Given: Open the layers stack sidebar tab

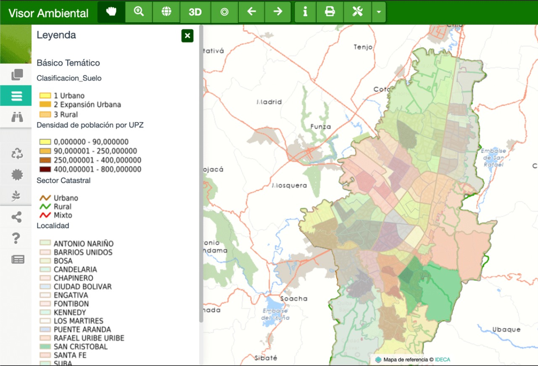Looking at the screenshot, I should coord(17,75).
